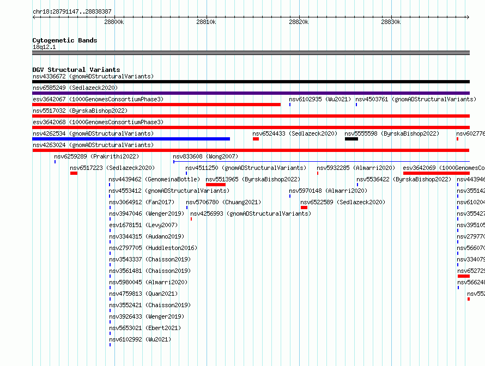Image resolution: width=485 pixels, height=366 pixels.
Task: Click the nsv4256993 gnomADStructuralVariants label
Action: pyautogui.click(x=251, y=213)
